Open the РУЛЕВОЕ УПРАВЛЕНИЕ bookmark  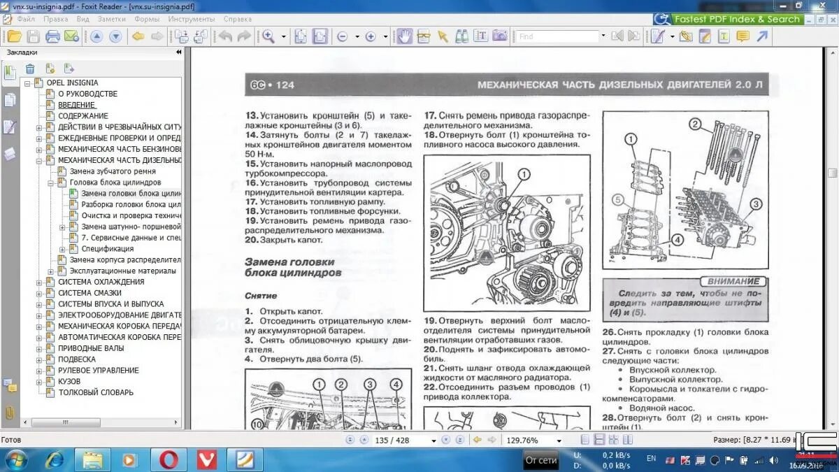click(98, 371)
